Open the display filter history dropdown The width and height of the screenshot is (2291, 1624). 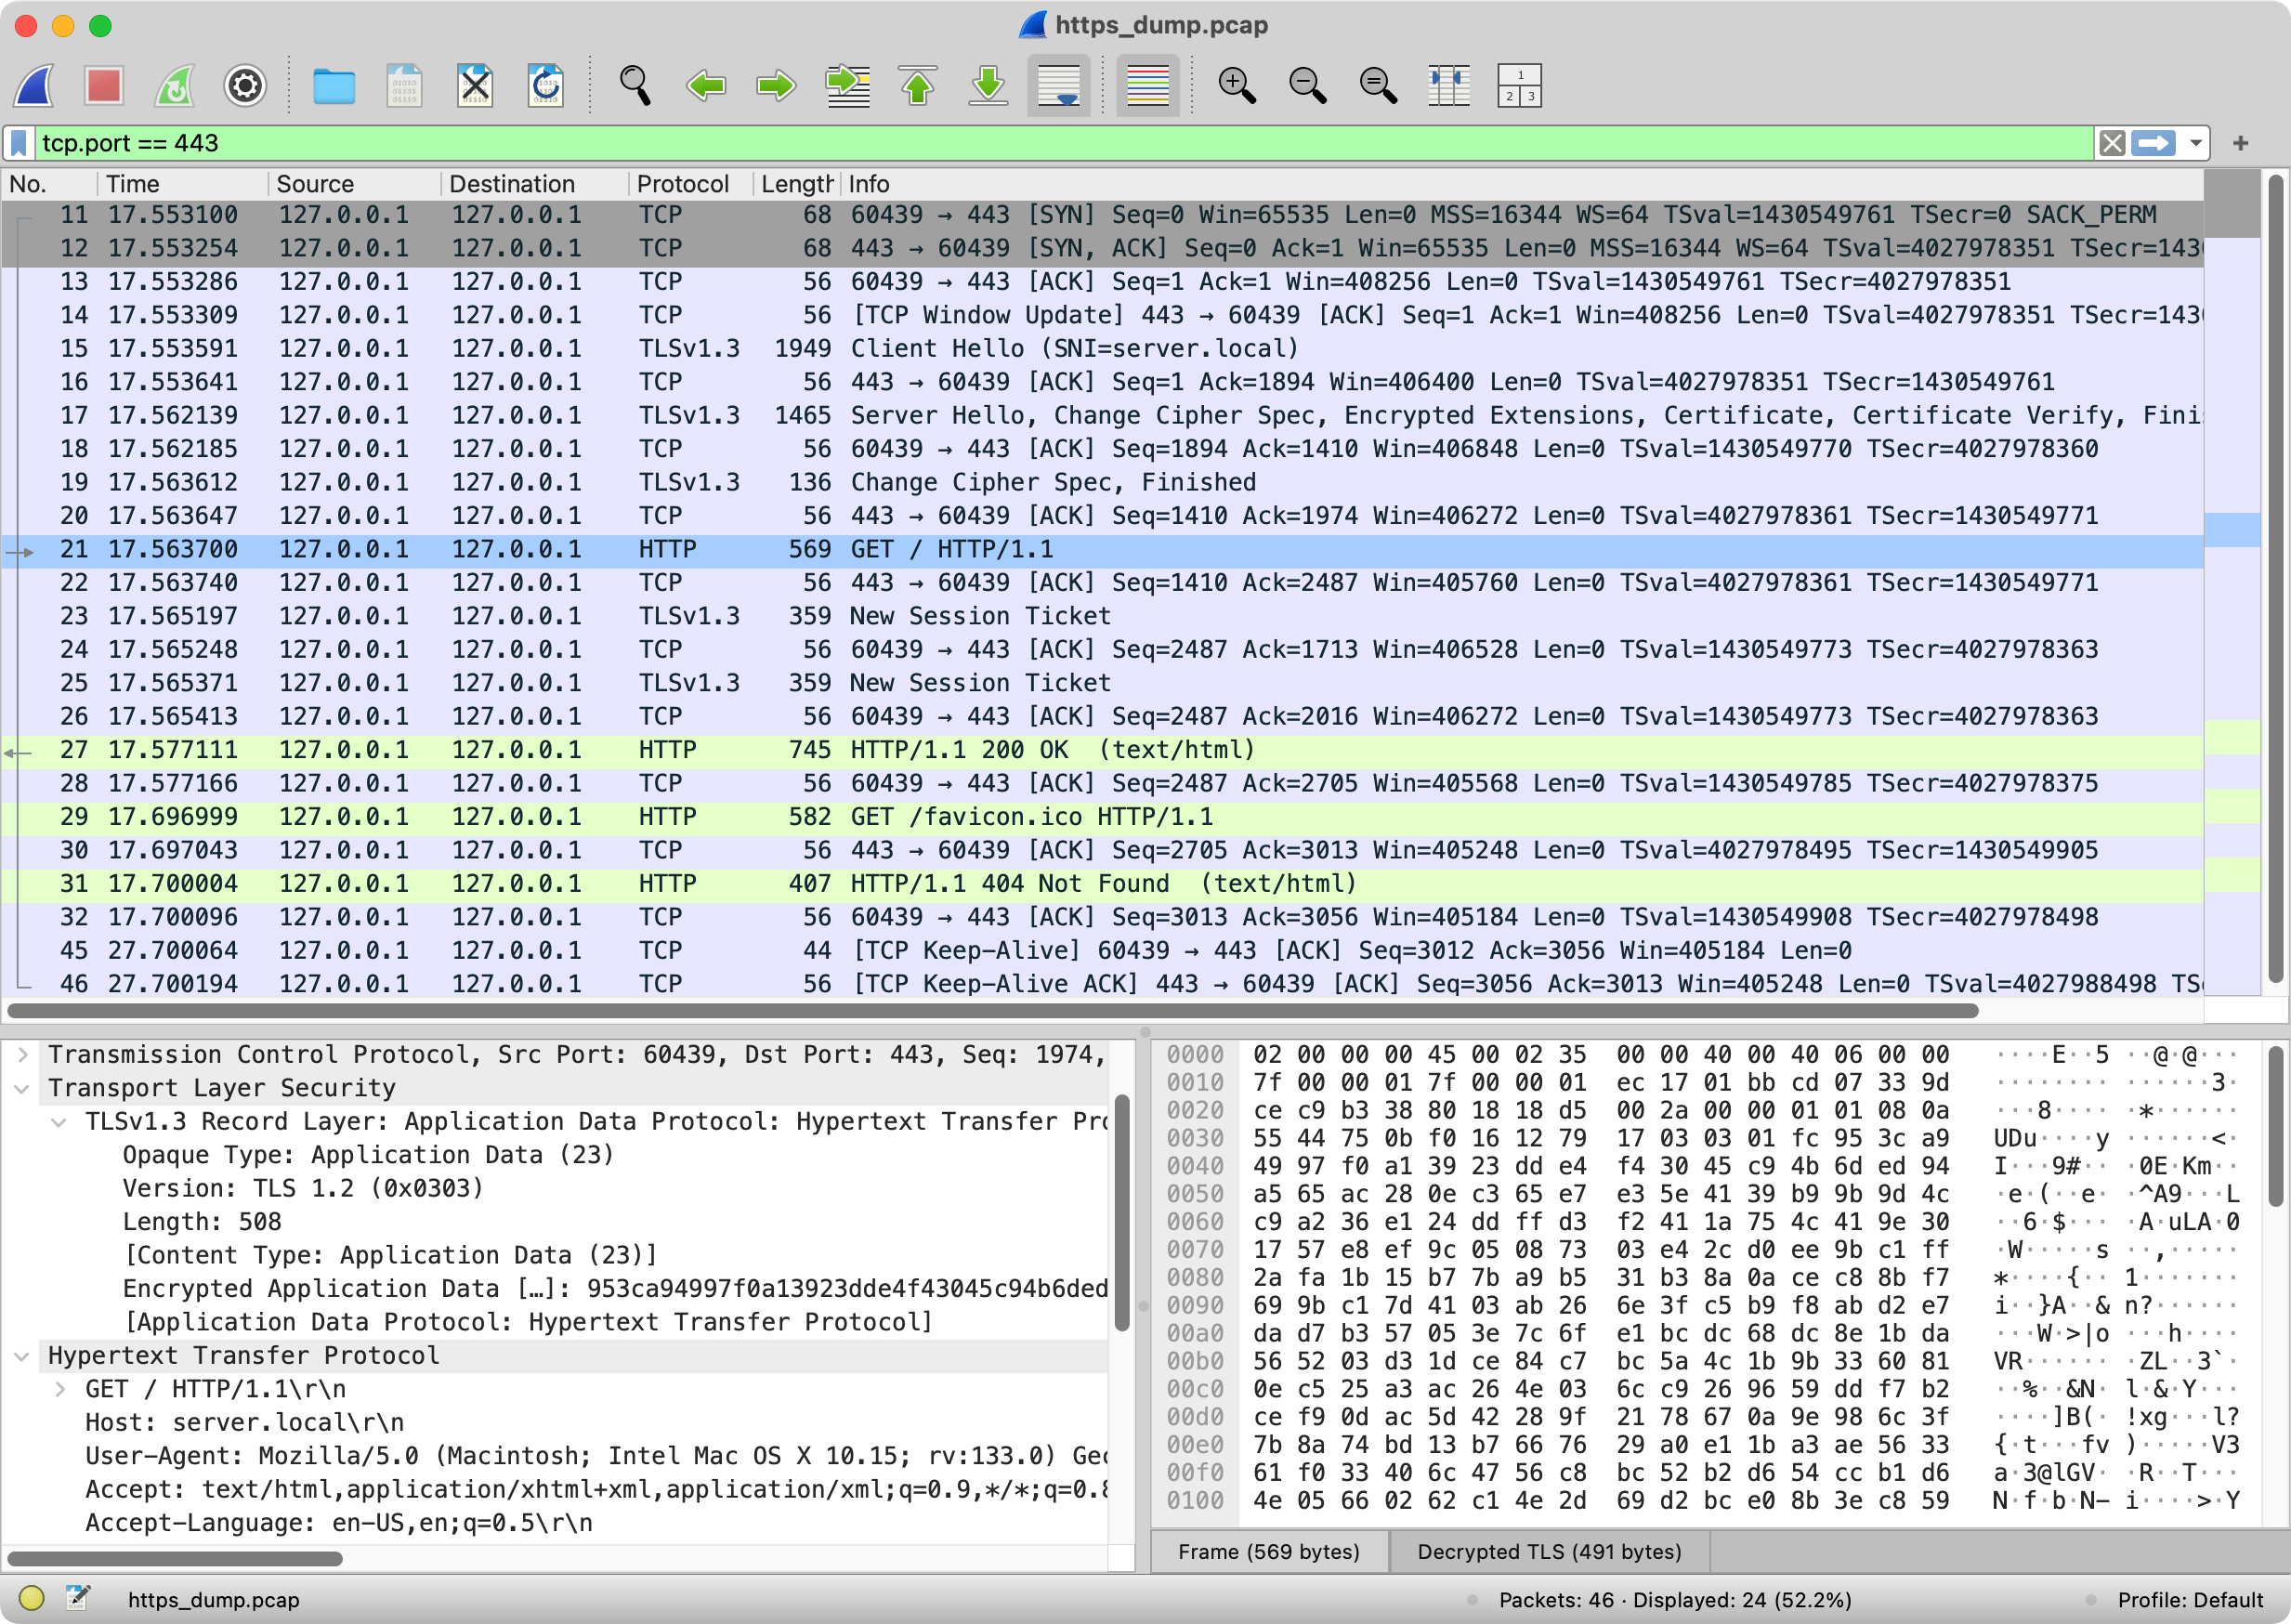point(2196,143)
